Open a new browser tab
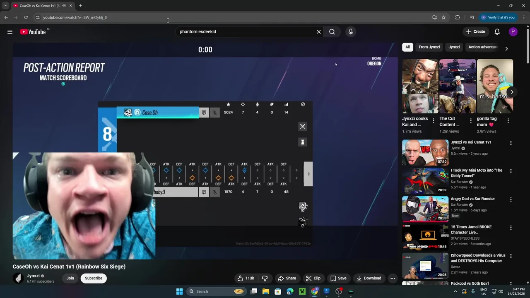Image resolution: width=530 pixels, height=298 pixels. (80, 6)
